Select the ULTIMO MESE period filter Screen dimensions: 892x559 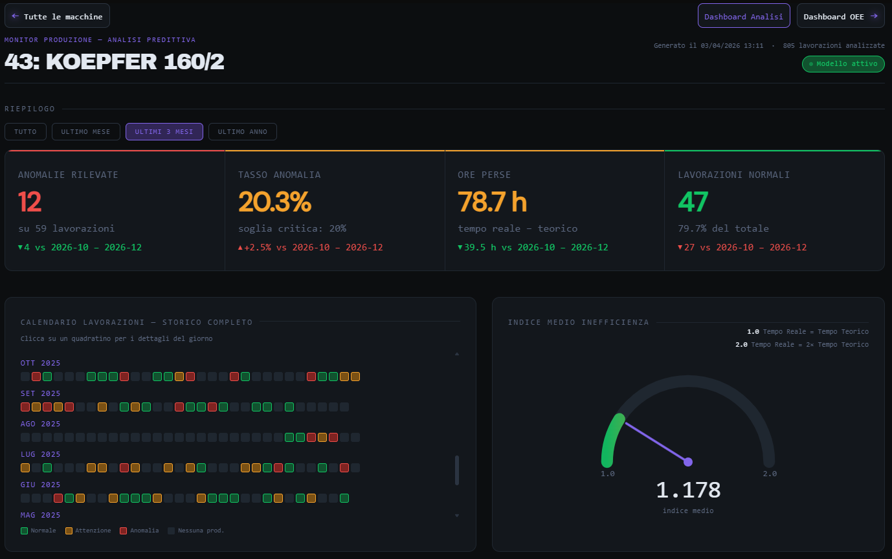85,131
